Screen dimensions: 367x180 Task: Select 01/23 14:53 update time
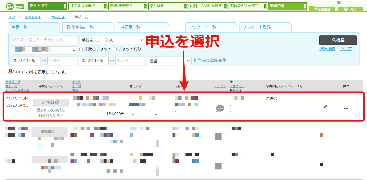pos(17,105)
